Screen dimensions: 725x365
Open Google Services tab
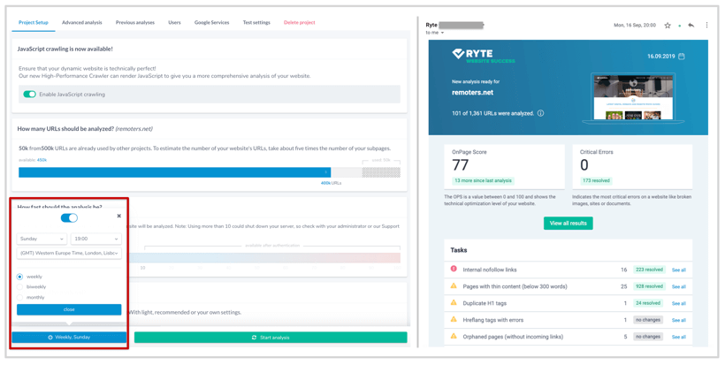[212, 22]
